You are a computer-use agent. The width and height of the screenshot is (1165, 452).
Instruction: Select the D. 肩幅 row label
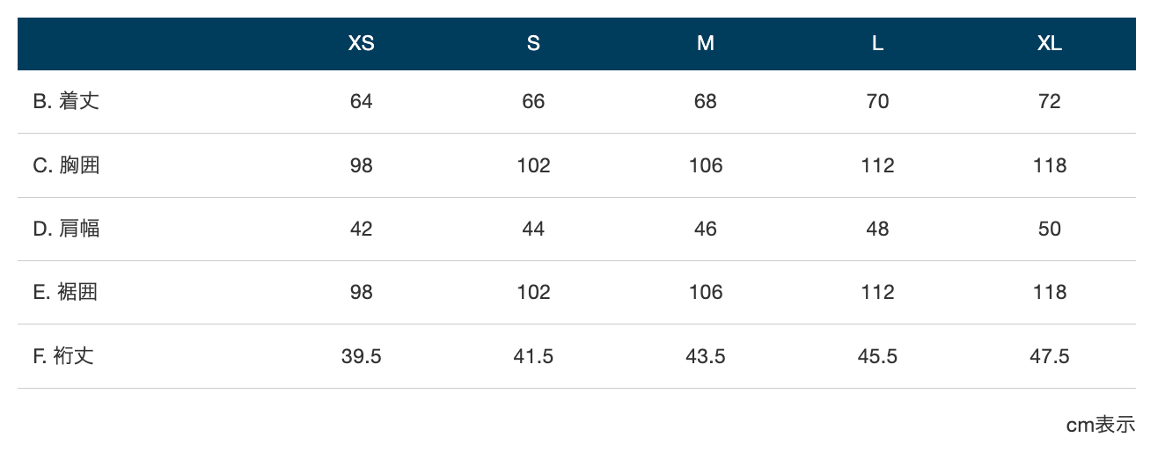66,229
